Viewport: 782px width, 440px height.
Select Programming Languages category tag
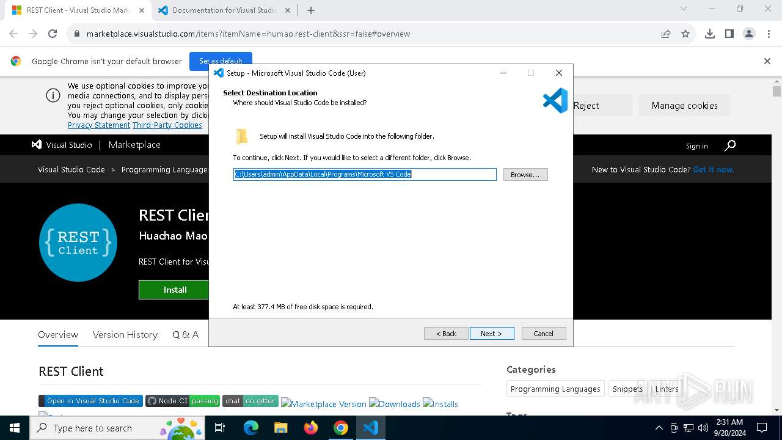(555, 389)
